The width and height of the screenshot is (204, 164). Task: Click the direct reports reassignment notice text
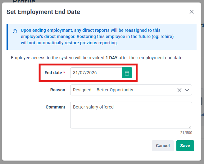pos(97,36)
